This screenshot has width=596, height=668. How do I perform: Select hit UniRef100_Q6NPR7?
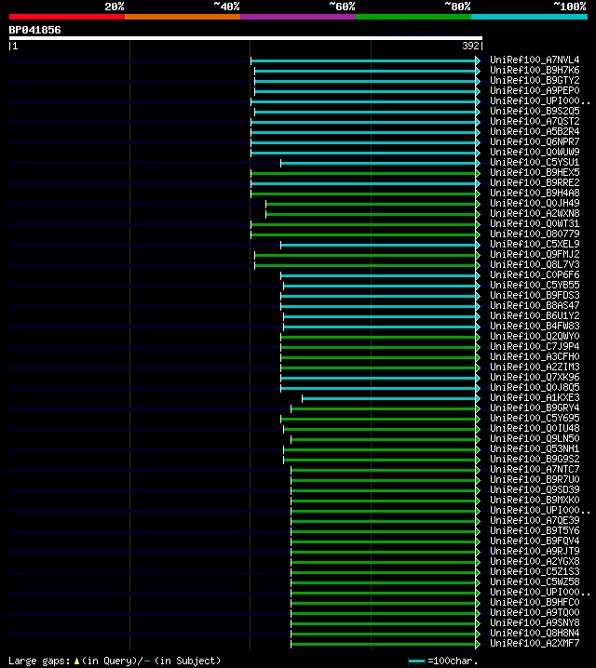click(535, 141)
